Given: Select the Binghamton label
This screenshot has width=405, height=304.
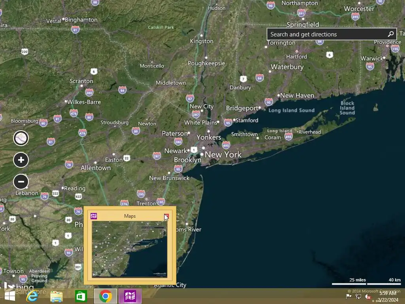Looking at the screenshot, I should pos(81,20).
